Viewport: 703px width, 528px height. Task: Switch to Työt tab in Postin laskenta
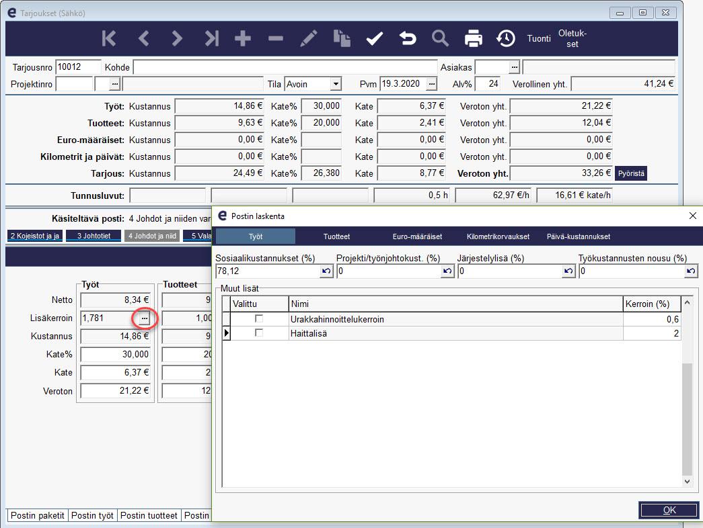pyautogui.click(x=256, y=236)
